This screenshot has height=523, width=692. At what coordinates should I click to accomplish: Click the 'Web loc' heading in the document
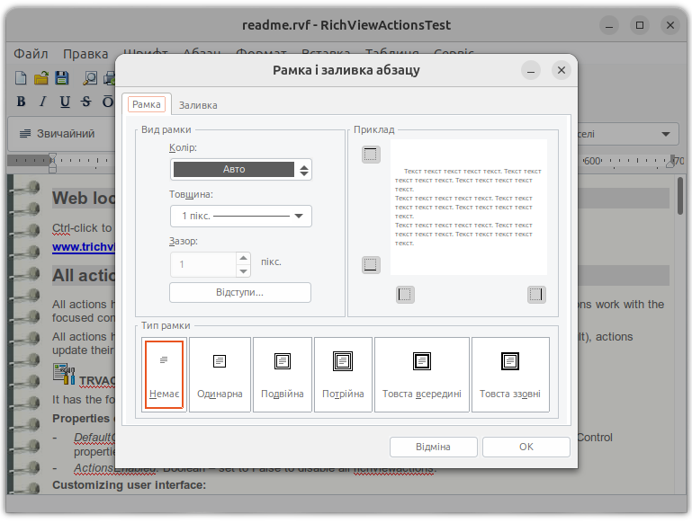[x=84, y=199]
